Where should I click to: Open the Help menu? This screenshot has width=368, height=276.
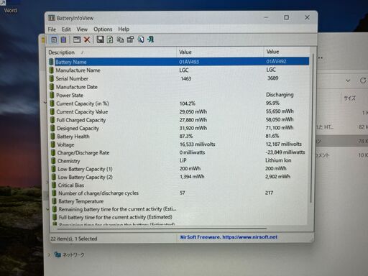(x=124, y=29)
